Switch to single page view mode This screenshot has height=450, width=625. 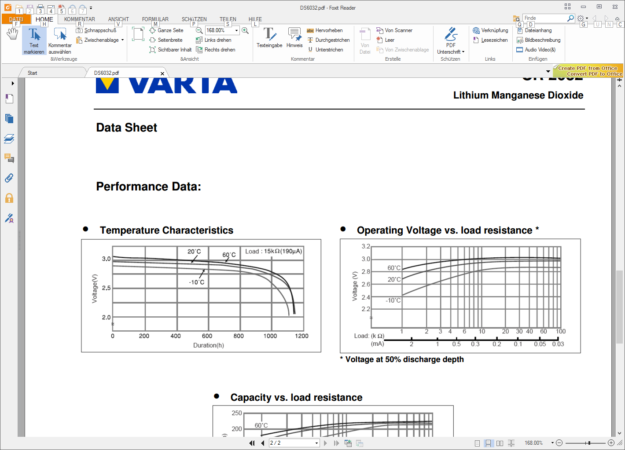click(477, 443)
